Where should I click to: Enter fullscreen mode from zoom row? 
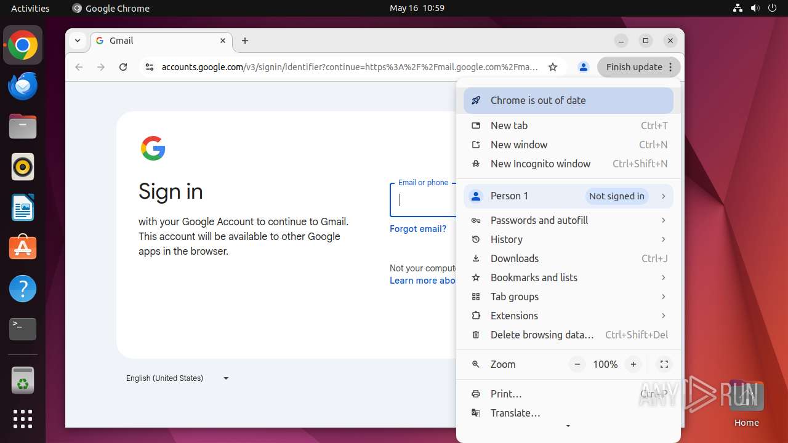(x=664, y=364)
